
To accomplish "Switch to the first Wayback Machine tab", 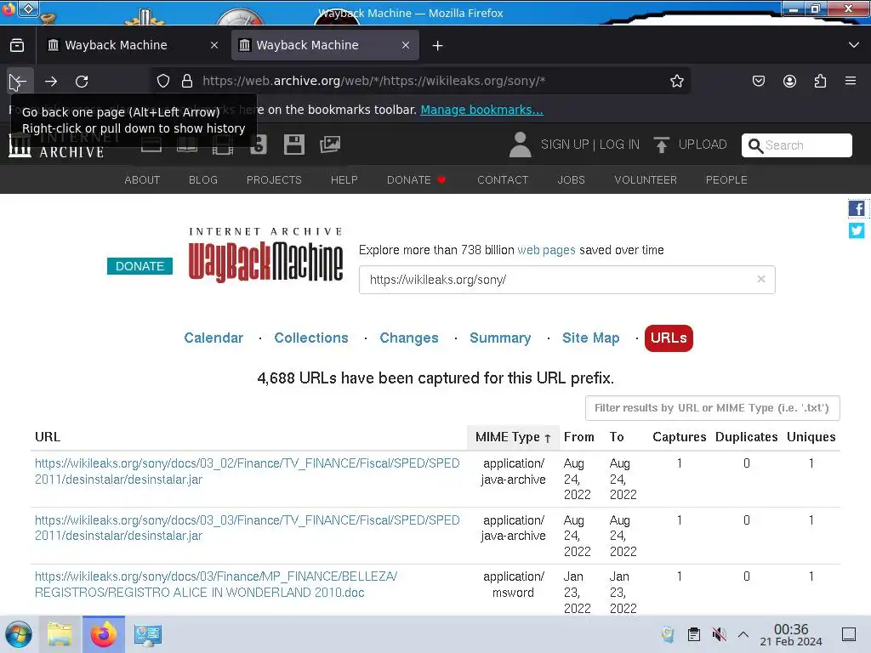I will [133, 45].
